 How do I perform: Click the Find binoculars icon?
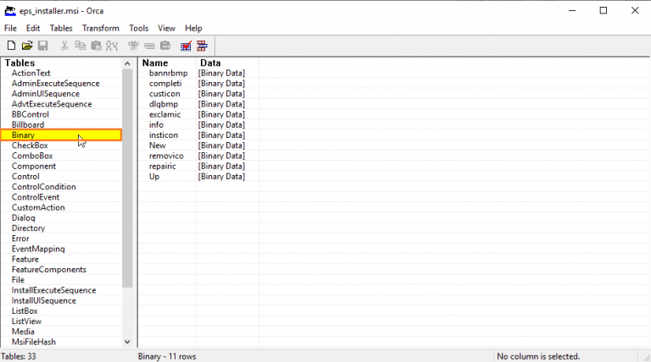click(x=112, y=46)
